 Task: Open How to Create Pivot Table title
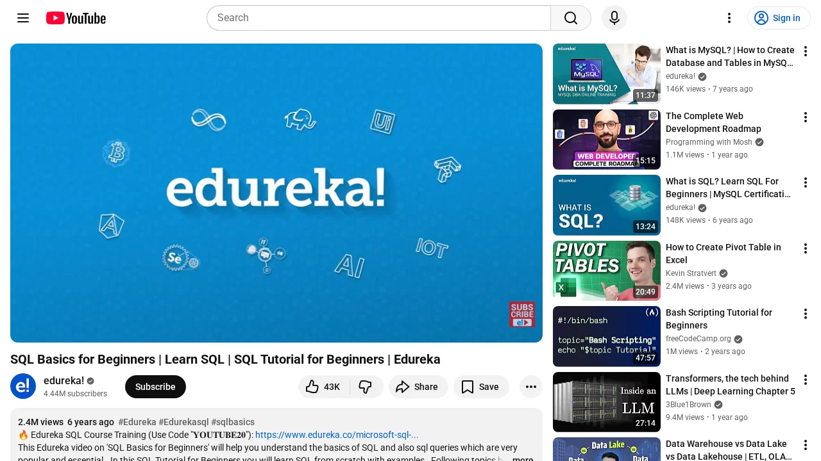click(724, 254)
